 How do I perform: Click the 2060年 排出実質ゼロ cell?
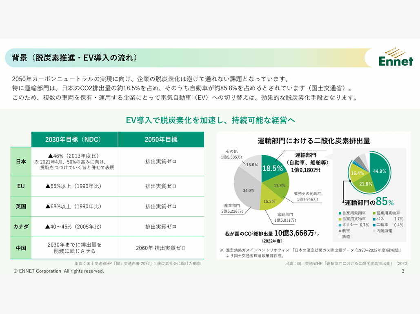tap(161, 248)
